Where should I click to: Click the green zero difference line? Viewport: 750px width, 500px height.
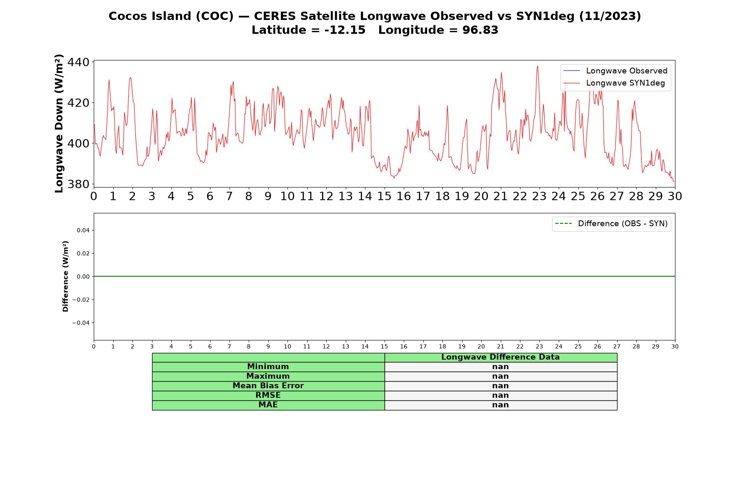pyautogui.click(x=384, y=276)
